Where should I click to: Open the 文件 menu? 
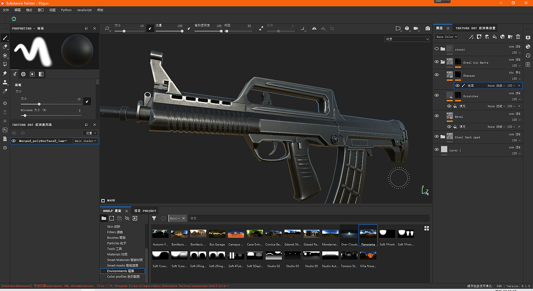tap(6, 10)
